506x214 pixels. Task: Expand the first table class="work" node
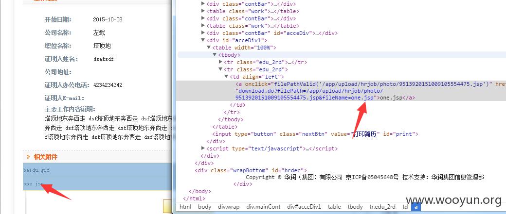tap(203, 11)
